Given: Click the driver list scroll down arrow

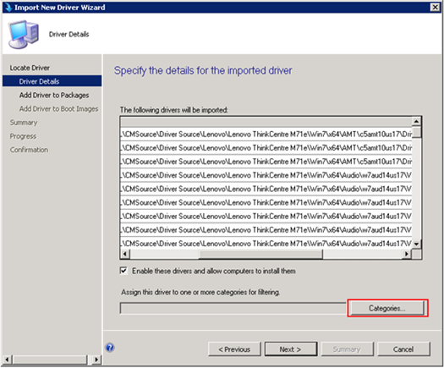Looking at the screenshot, I should pyautogui.click(x=416, y=244).
